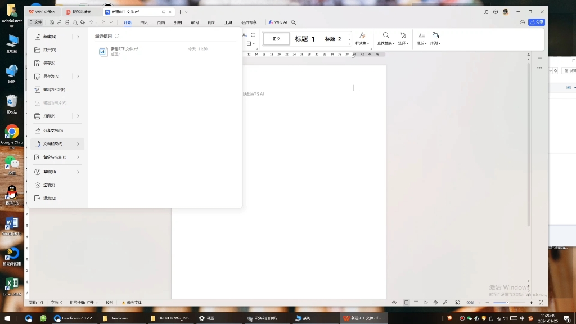
Task: Select 另存为(A) save-as entry
Action: coord(51,76)
